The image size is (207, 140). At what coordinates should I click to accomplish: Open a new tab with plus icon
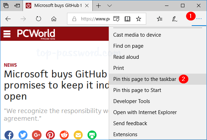pos(98,6)
